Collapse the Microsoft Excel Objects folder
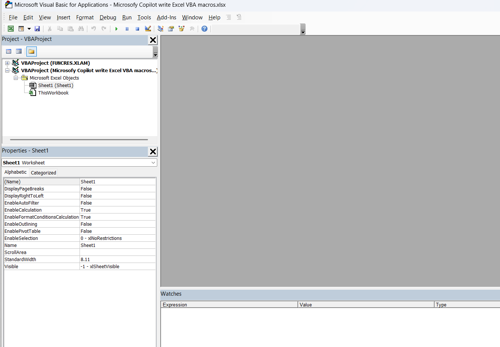 pos(16,78)
